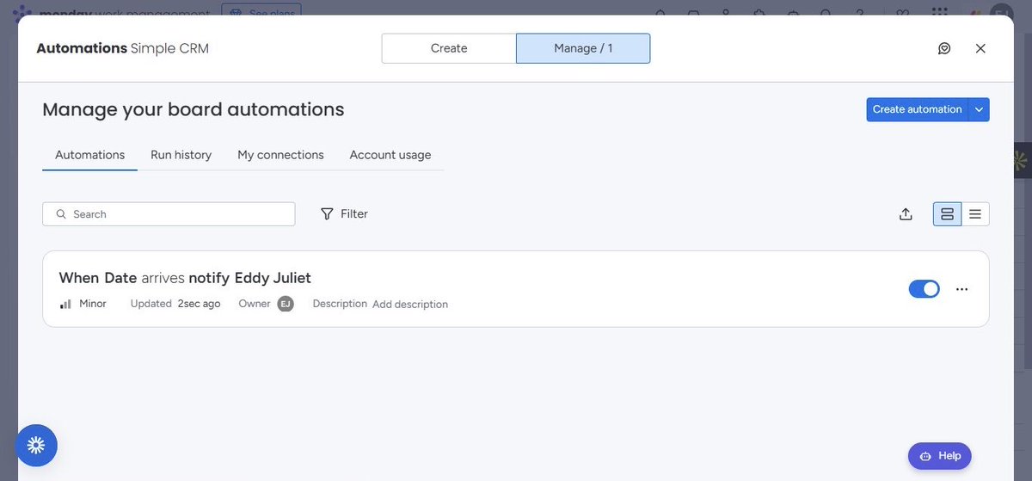
Task: Switch to card view layout icon
Action: pyautogui.click(x=947, y=214)
